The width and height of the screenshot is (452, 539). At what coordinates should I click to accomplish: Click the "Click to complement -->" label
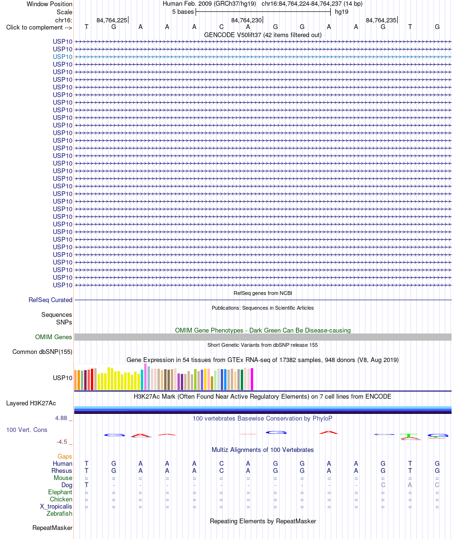[x=39, y=27]
